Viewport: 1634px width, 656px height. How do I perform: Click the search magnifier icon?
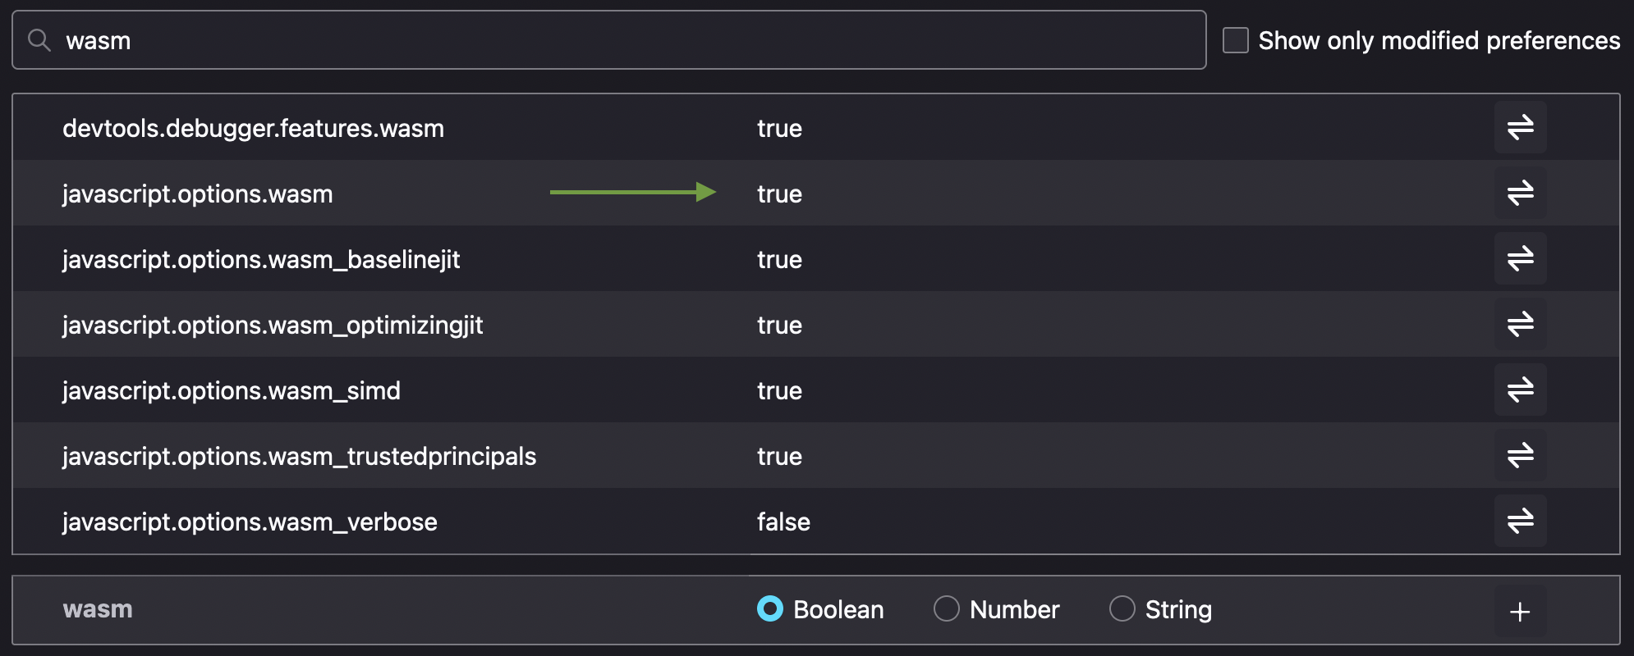click(39, 40)
